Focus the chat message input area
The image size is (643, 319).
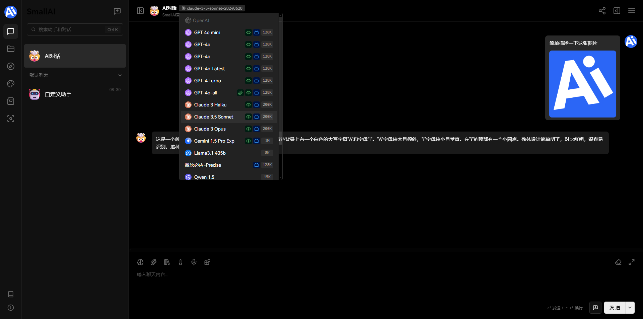pyautogui.click(x=385, y=283)
